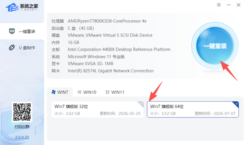Image resolution: width=246 pixels, height=145 pixels.
Task: Switch to the WIN10 tab
Action: click(x=87, y=92)
